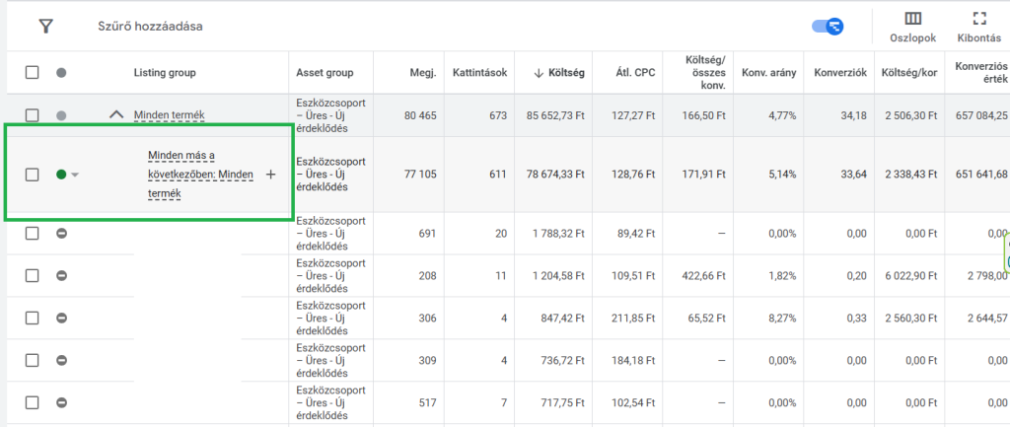This screenshot has height=427, width=1010.
Task: Click the Kibontás expand icon
Action: pos(978,20)
